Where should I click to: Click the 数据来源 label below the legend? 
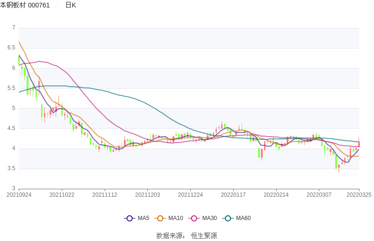pyautogui.click(x=171, y=236)
